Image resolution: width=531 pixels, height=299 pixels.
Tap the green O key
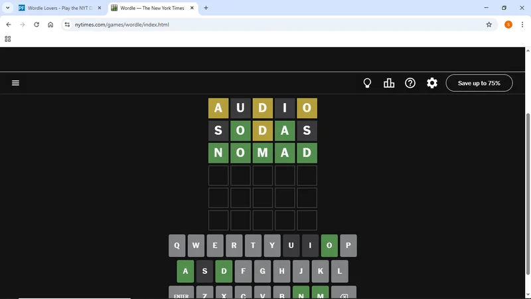pyautogui.click(x=329, y=245)
